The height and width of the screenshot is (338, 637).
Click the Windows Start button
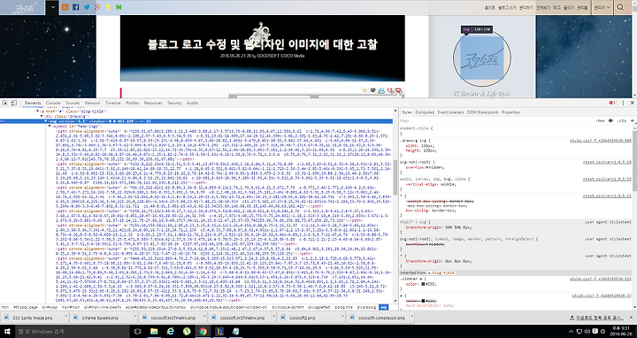[7, 332]
